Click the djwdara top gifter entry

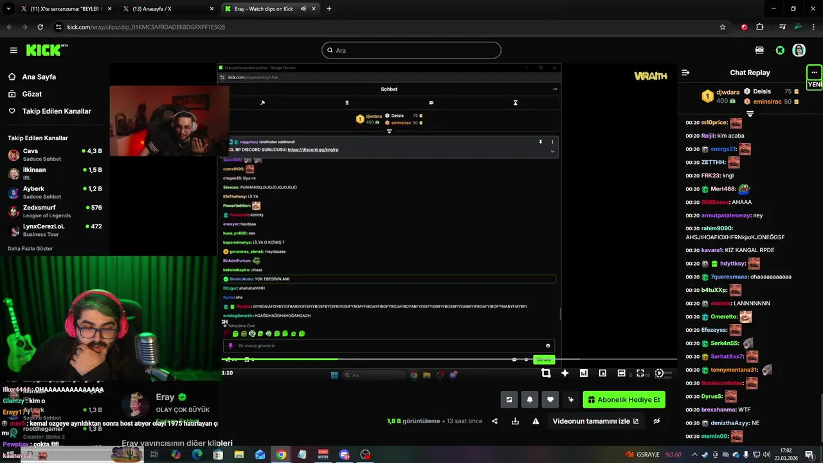pos(721,96)
